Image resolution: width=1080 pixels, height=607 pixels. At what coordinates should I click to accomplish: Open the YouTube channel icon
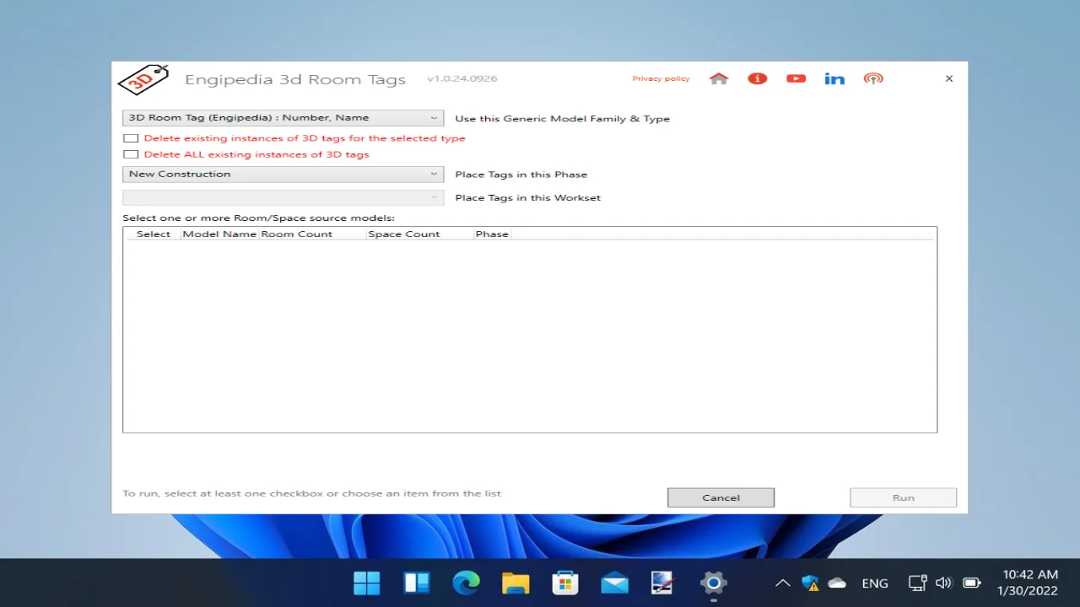click(796, 78)
